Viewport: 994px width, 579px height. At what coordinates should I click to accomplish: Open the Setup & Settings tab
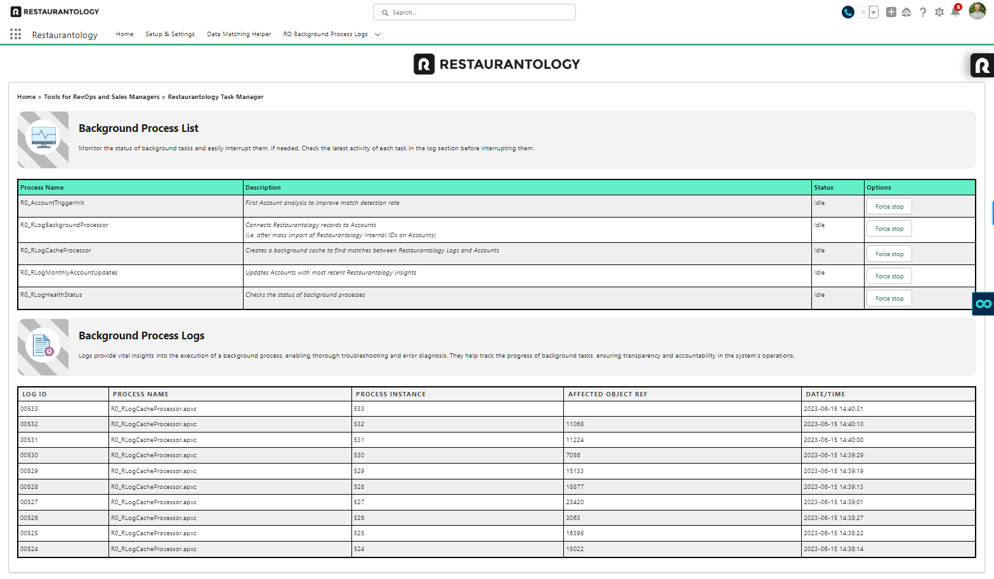coord(170,34)
